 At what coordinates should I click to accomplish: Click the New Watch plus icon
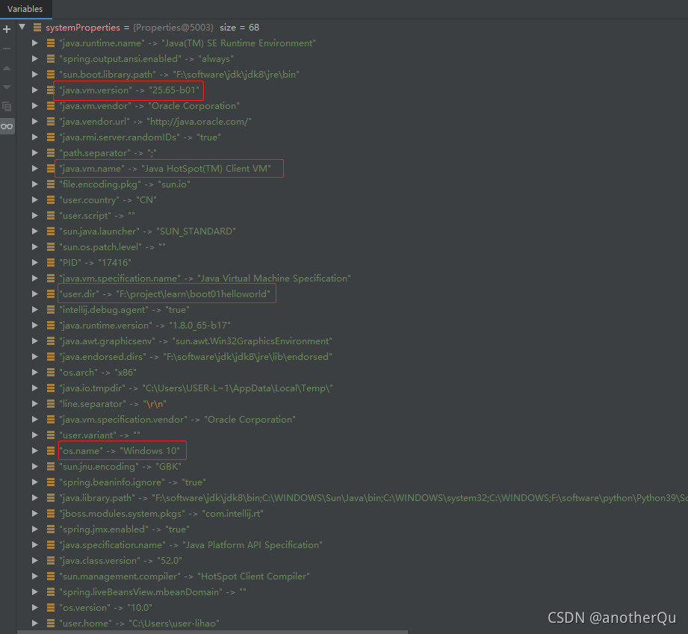click(x=7, y=29)
